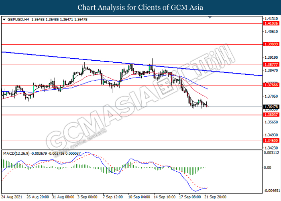Click the 21 Sep 20:00 time label
Image resolution: width=281 pixels, height=201 pixels.
click(216, 197)
